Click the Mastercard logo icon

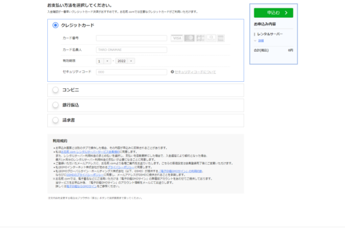(189, 38)
